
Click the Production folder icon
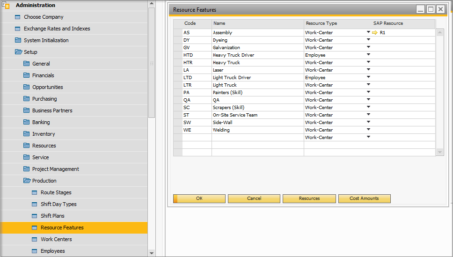[27, 181]
